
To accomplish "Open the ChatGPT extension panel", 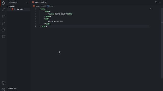I will click(3, 36).
